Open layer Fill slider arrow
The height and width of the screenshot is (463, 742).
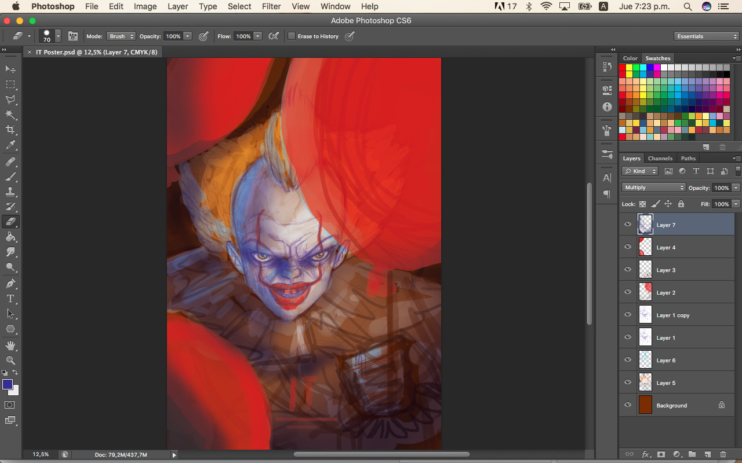(x=736, y=204)
